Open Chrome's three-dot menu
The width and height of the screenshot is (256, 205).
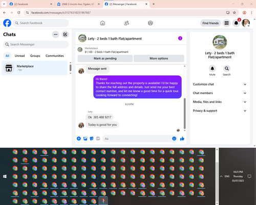pos(251,12)
